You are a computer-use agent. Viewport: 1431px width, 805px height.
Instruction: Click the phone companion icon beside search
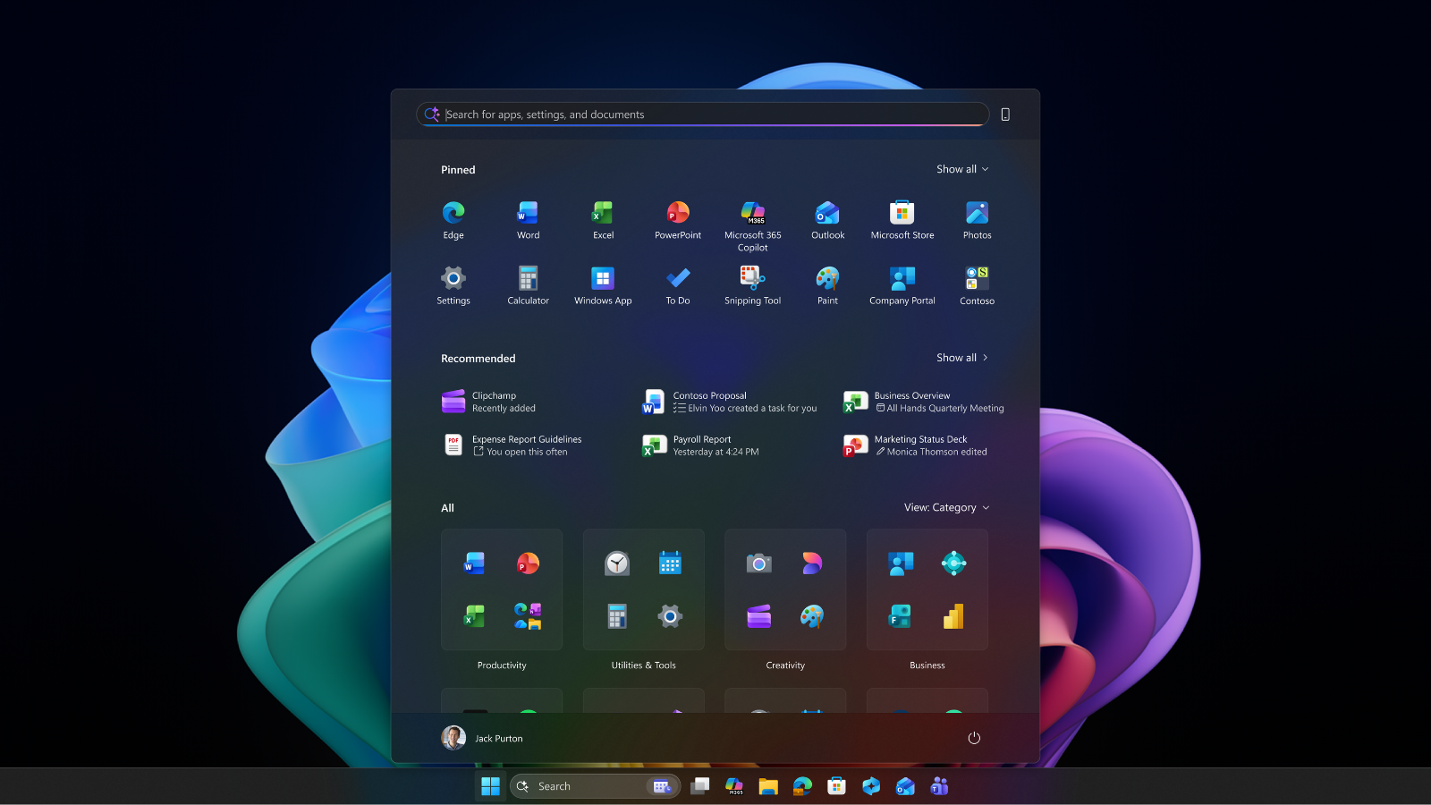(1005, 114)
